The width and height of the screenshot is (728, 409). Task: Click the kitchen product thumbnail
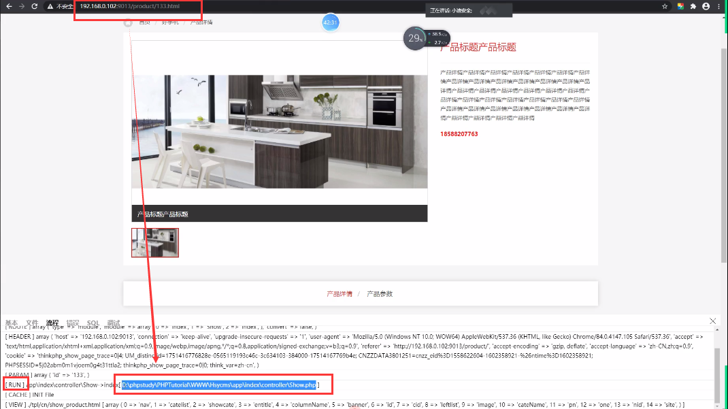coord(155,243)
